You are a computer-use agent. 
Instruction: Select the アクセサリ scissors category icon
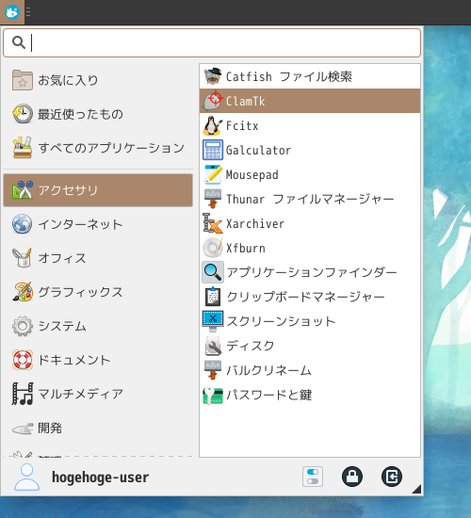23,190
